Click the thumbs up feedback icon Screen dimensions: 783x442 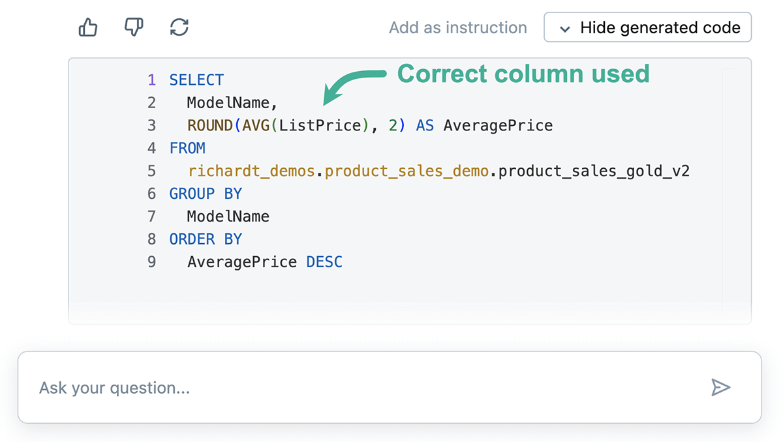(x=87, y=27)
